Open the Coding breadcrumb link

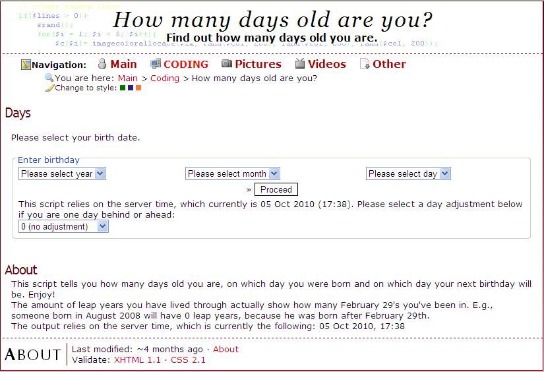pyautogui.click(x=165, y=78)
